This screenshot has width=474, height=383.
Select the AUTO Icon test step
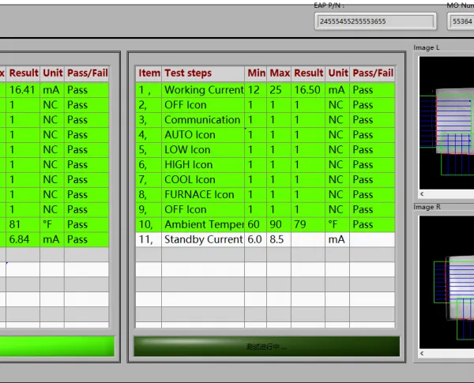tap(203, 135)
